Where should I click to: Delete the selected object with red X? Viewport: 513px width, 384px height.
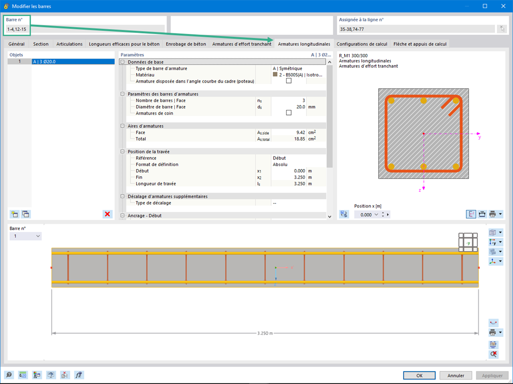coord(107,214)
